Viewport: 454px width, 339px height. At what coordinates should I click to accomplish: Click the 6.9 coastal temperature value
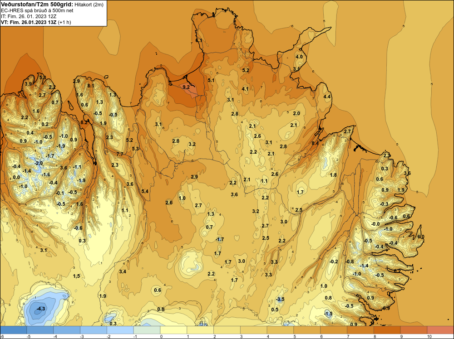tap(386, 308)
